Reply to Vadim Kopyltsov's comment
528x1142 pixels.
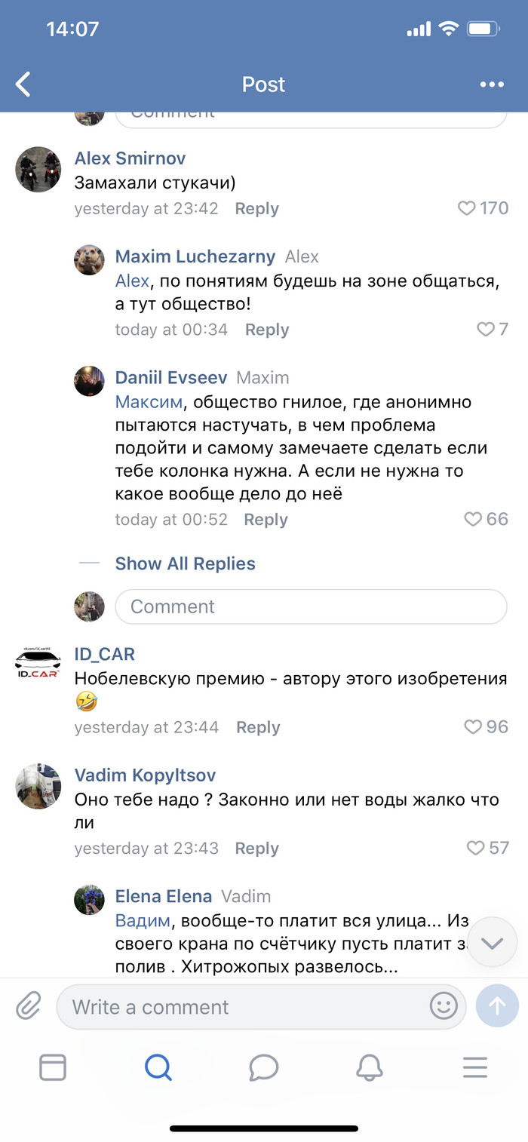[x=256, y=848]
